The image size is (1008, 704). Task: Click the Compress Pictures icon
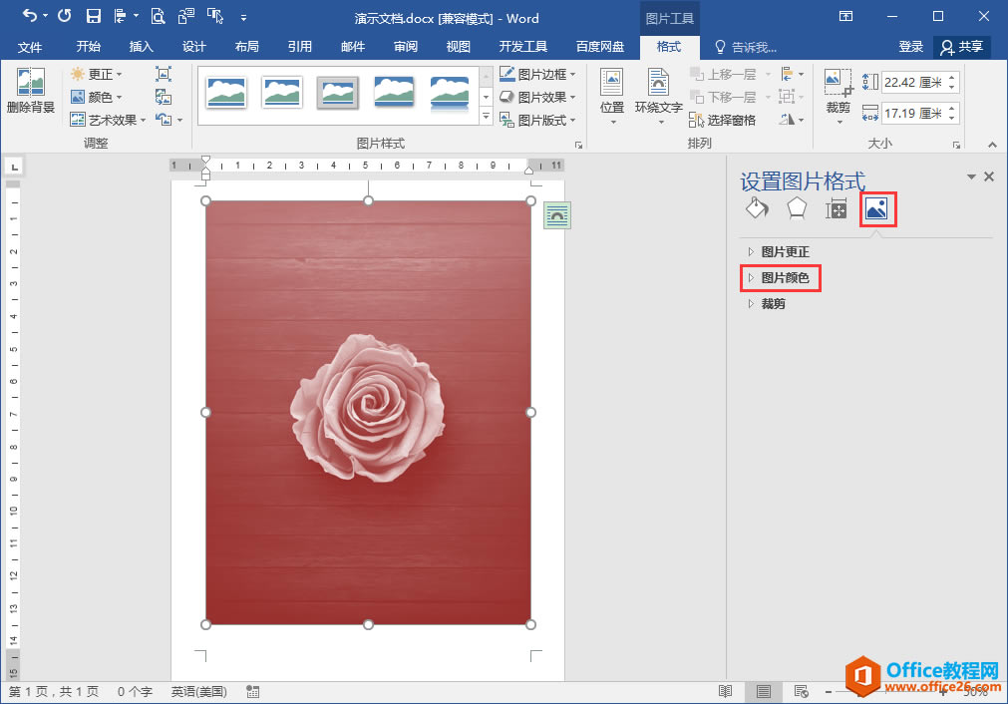164,74
